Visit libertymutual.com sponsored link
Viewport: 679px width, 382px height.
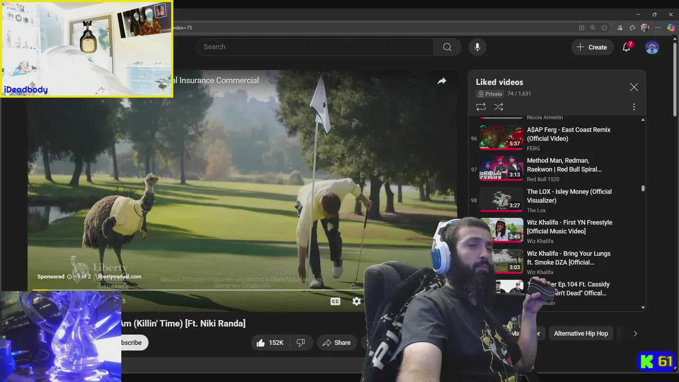[x=119, y=276]
